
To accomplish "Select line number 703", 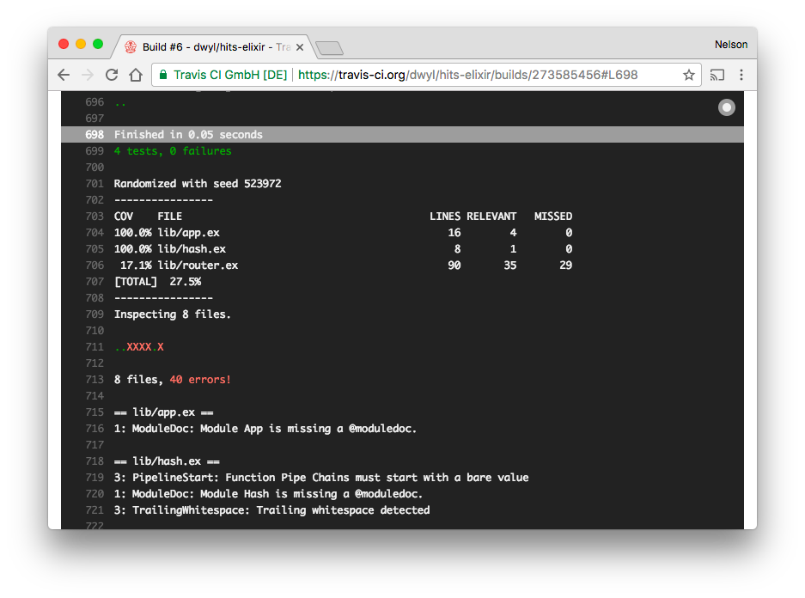I will click(x=95, y=217).
